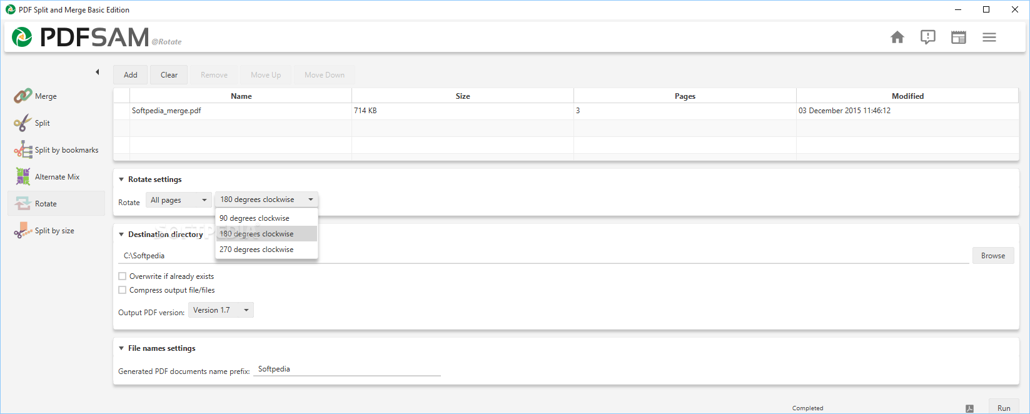
Task: Open the Split scissors icon
Action: coord(23,123)
